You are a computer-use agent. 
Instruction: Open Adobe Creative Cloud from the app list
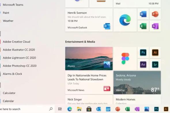coord(16,42)
